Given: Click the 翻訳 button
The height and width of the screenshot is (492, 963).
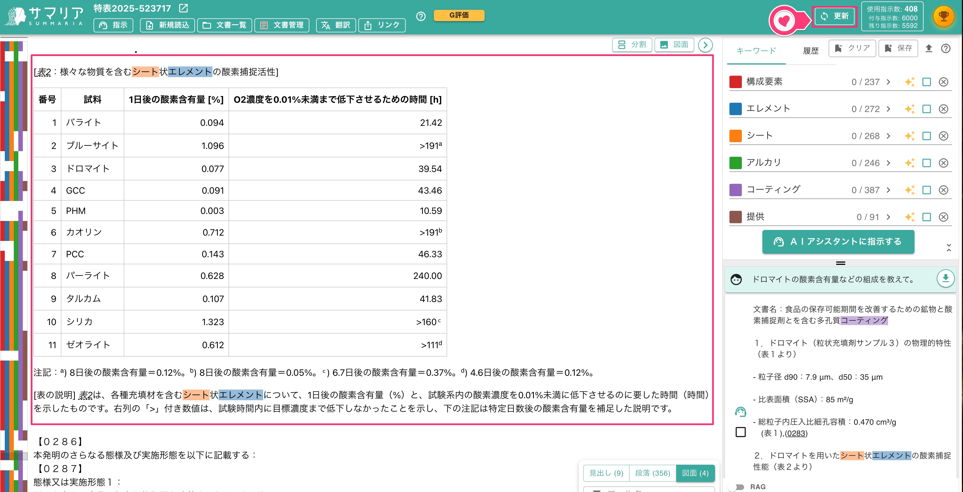Looking at the screenshot, I should (x=336, y=25).
